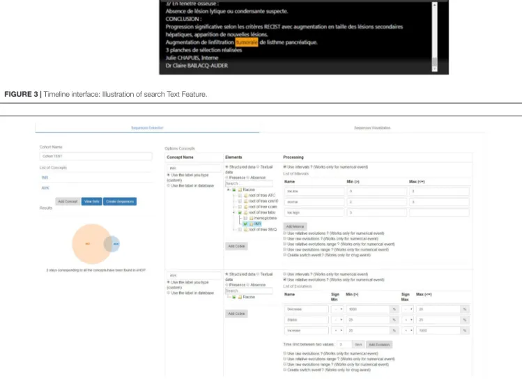The width and height of the screenshot is (522, 379).
Task: Click the Hemoglobine folder icon
Action: click(252, 218)
